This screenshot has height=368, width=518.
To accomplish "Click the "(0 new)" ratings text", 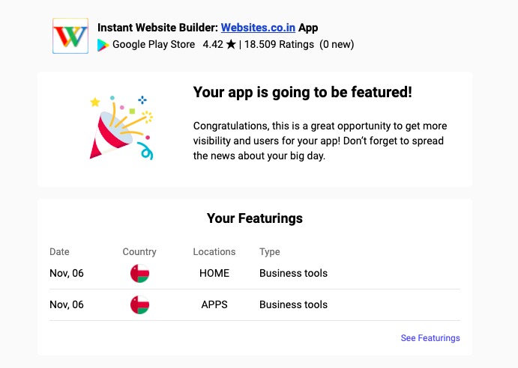I will click(x=337, y=45).
